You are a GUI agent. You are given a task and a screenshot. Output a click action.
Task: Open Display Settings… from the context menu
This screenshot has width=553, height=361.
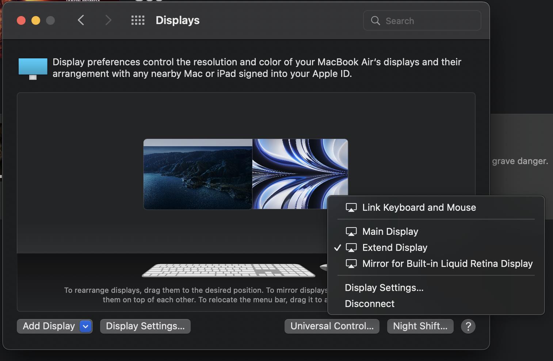point(384,288)
